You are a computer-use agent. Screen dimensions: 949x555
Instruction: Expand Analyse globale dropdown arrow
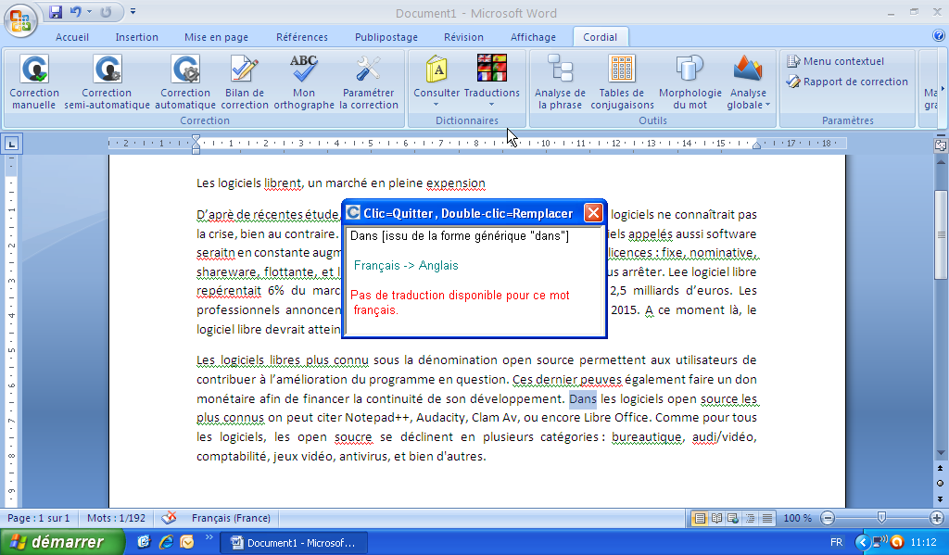(x=768, y=105)
